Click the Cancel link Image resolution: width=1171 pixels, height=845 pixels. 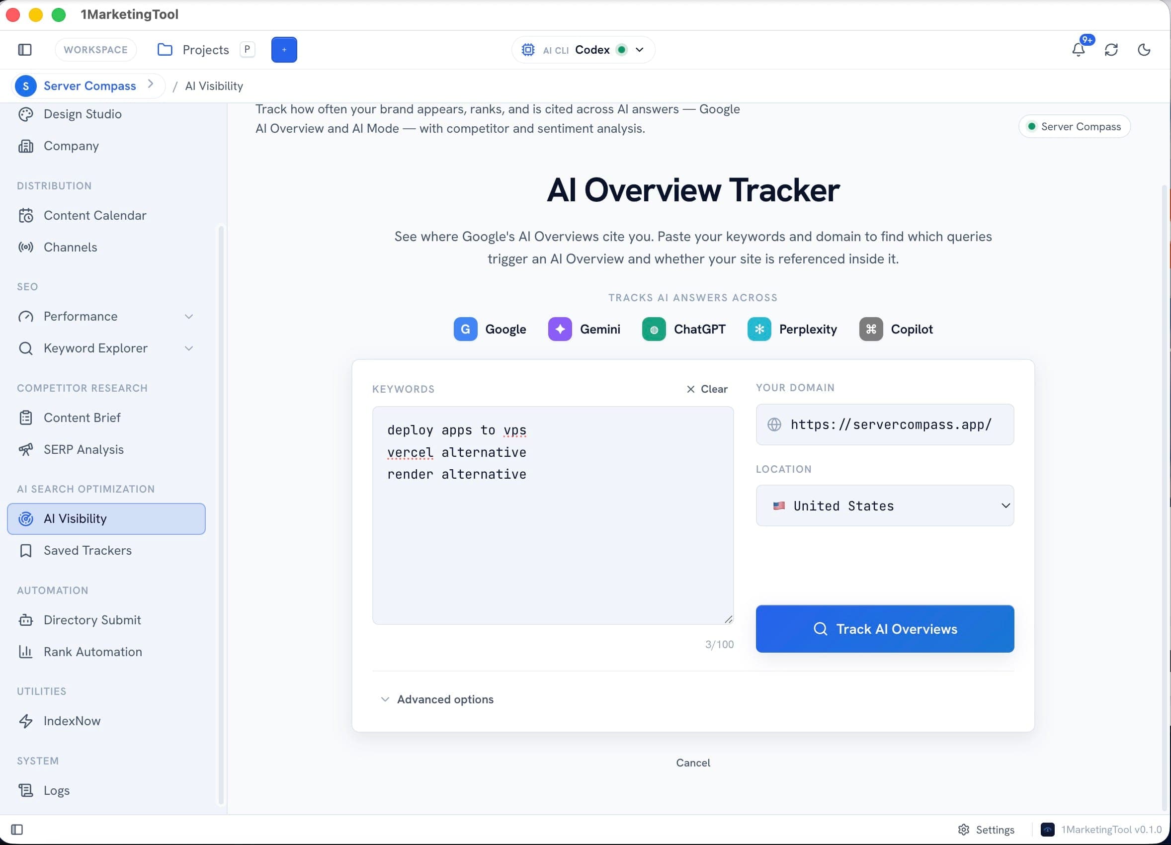[693, 763]
